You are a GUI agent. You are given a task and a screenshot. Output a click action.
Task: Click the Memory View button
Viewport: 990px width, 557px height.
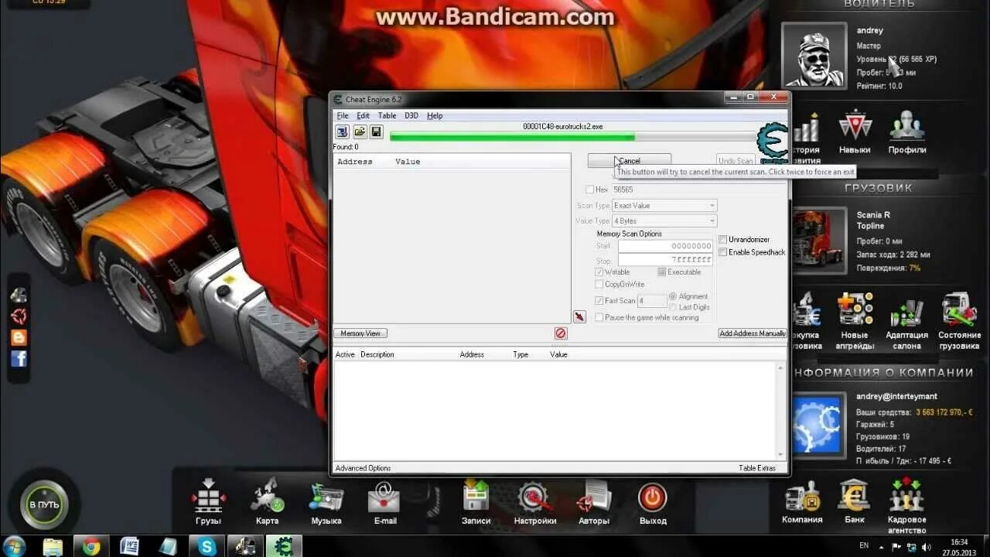tap(360, 333)
